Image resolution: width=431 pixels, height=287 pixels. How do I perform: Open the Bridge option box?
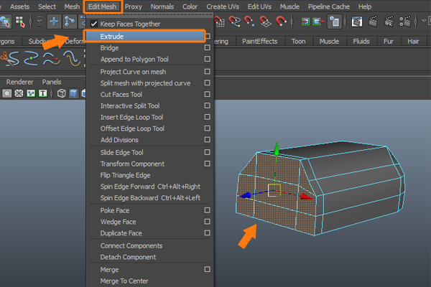click(207, 47)
